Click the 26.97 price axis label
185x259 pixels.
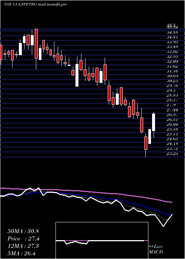[173, 115]
